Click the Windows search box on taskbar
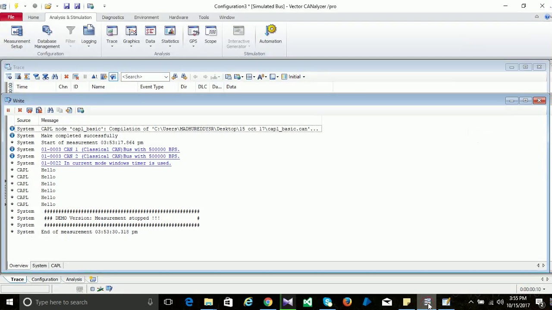The width and height of the screenshot is (552, 310). tap(88, 302)
